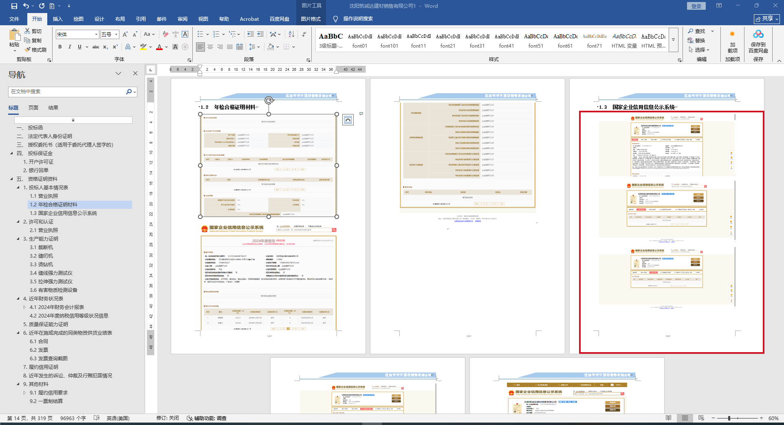Screen dimensions: 784x425
Task: Expand the styles gallery
Action: tap(674, 40)
